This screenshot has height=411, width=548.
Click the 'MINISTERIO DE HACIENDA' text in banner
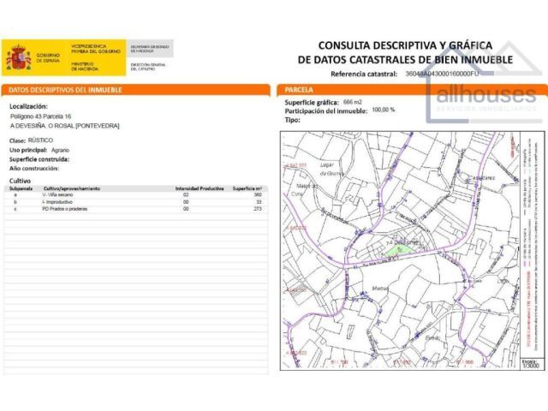85,67
